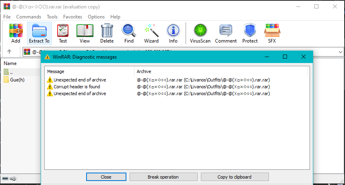Open the Find search tool

129,33
